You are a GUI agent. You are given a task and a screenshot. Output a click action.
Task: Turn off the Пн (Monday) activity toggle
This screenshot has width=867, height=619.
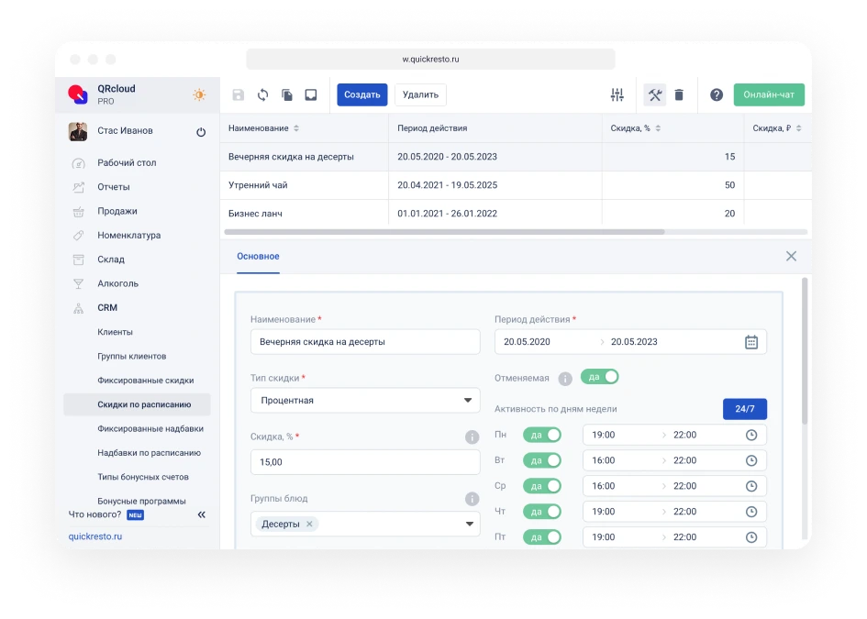(x=541, y=435)
